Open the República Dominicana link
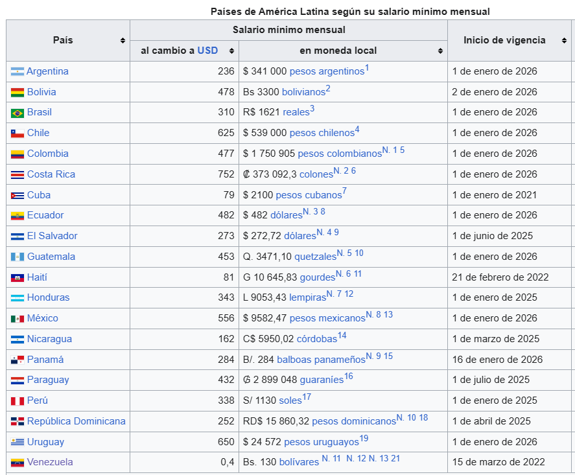 click(76, 421)
